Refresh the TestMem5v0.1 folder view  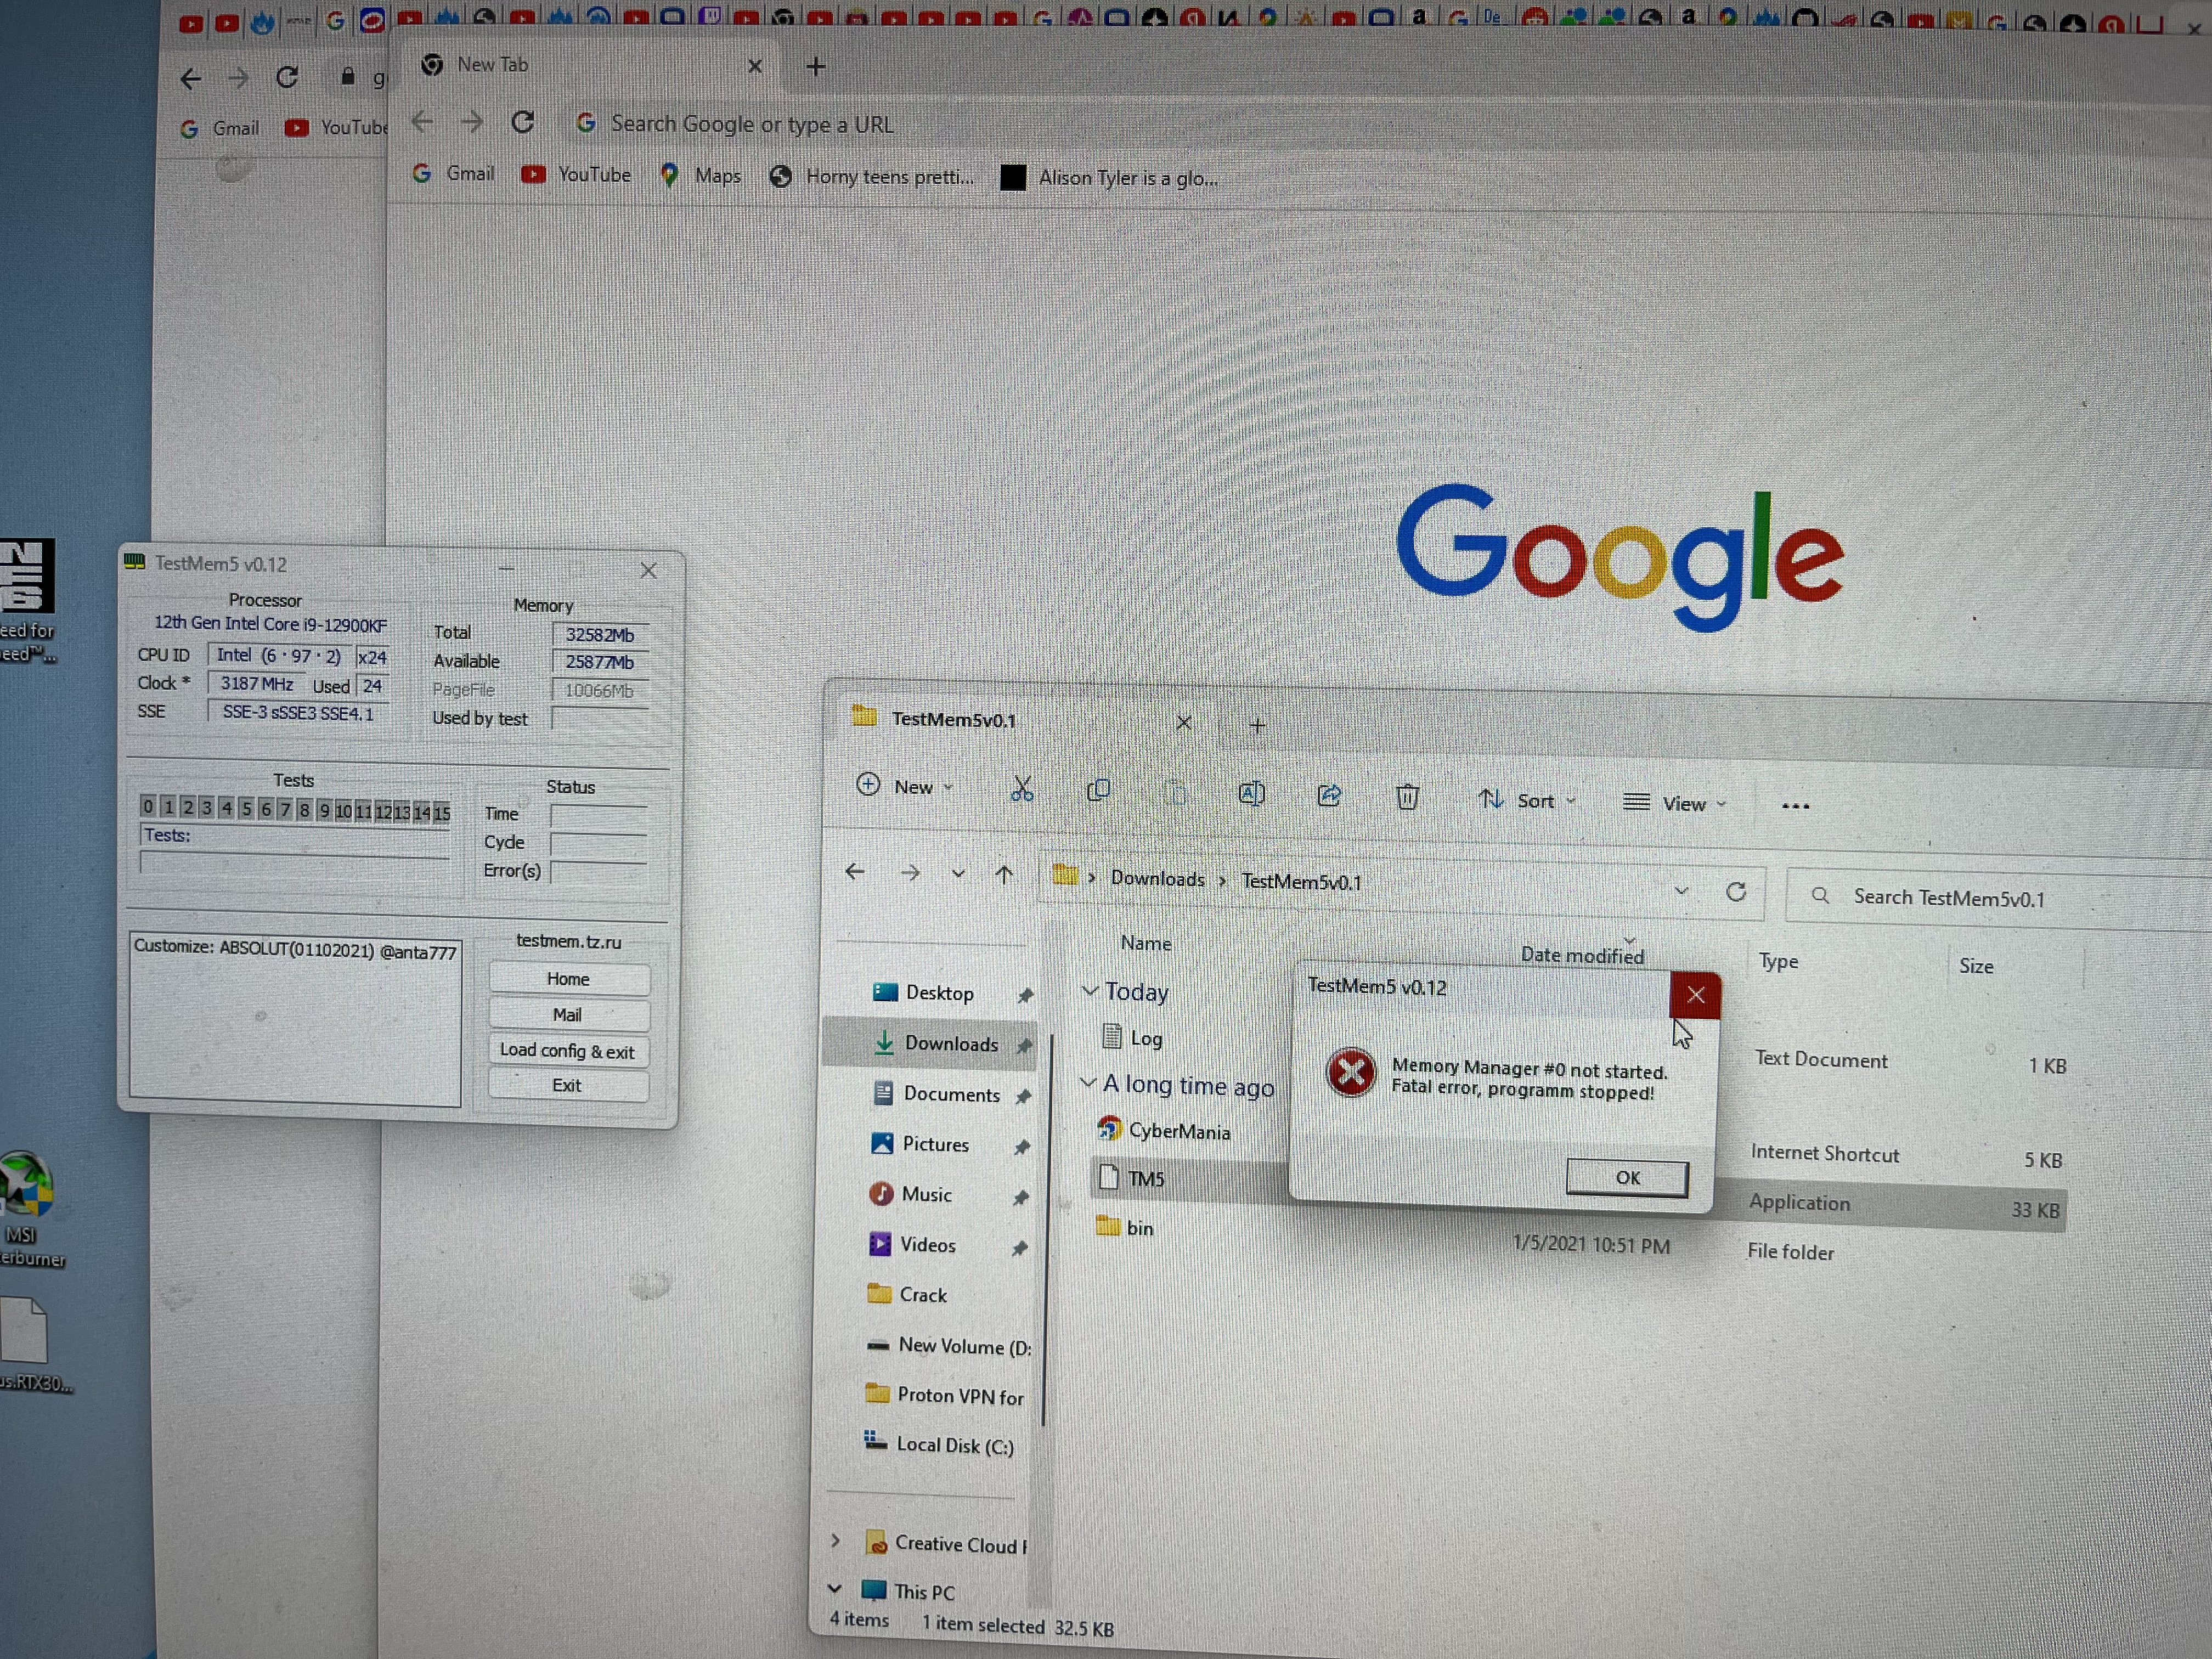(1736, 892)
